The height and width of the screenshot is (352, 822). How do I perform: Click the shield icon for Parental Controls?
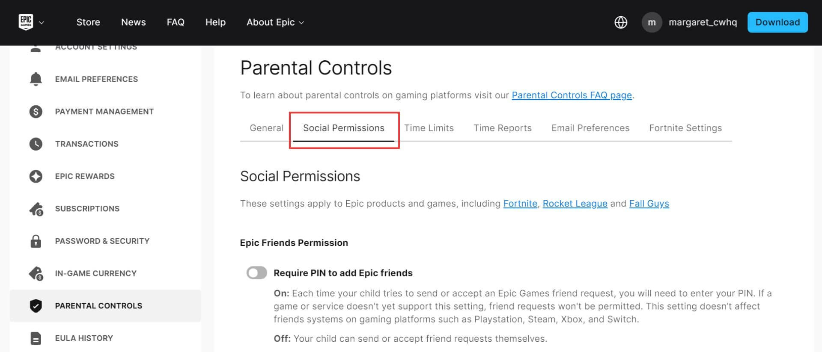[x=36, y=306]
